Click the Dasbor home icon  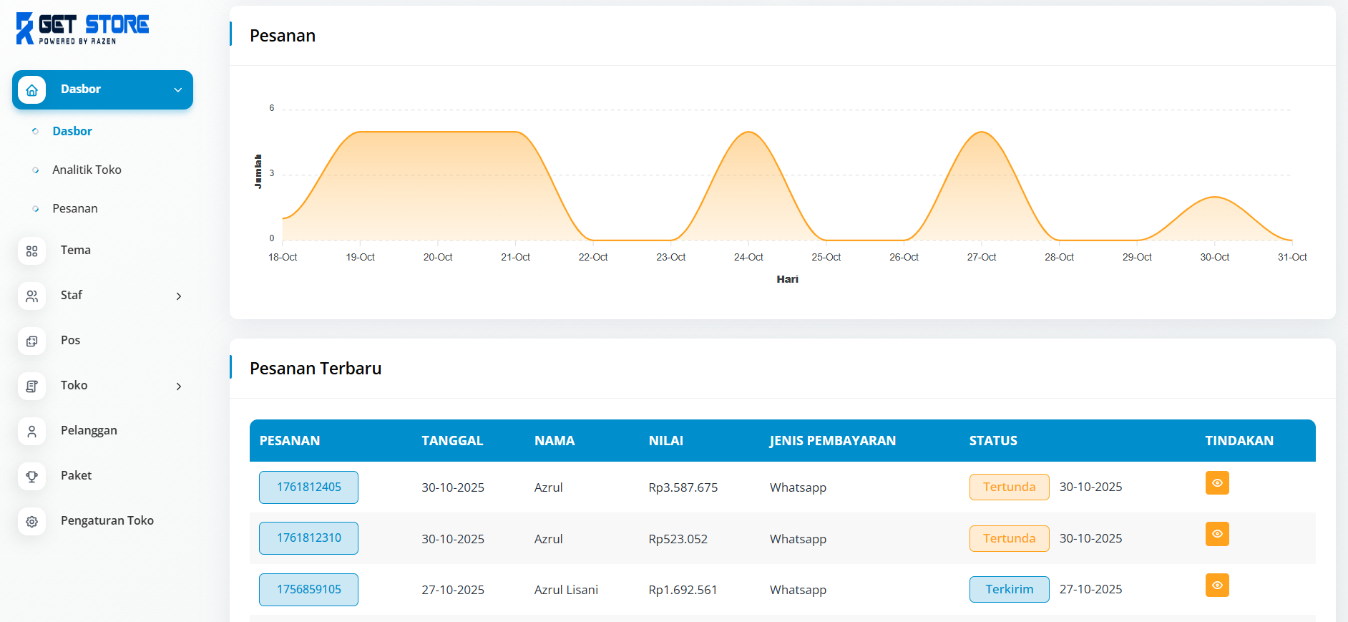(31, 90)
